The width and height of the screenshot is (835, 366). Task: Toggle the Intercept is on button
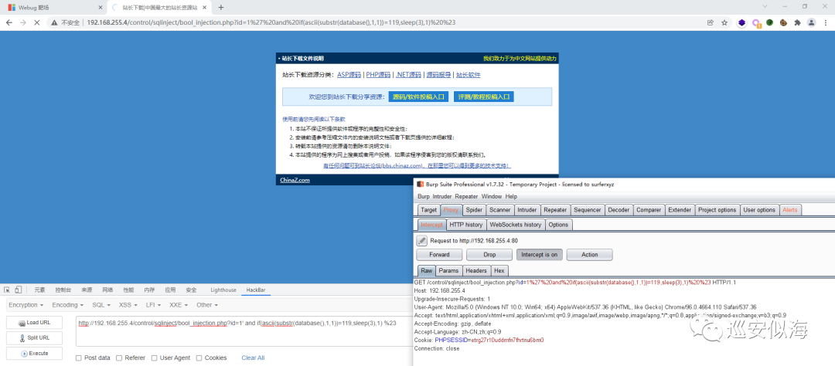tap(540, 255)
